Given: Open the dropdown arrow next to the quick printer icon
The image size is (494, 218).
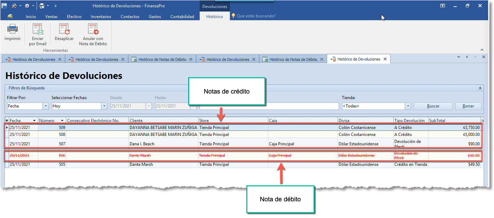Looking at the screenshot, I should [48, 6].
